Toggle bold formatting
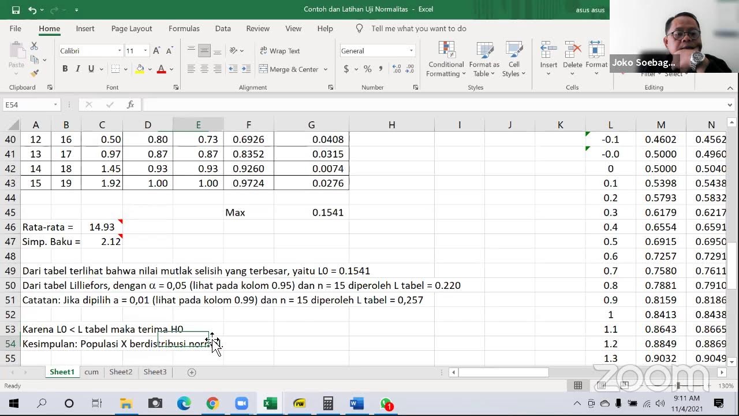This screenshot has height=416, width=739. click(65, 69)
